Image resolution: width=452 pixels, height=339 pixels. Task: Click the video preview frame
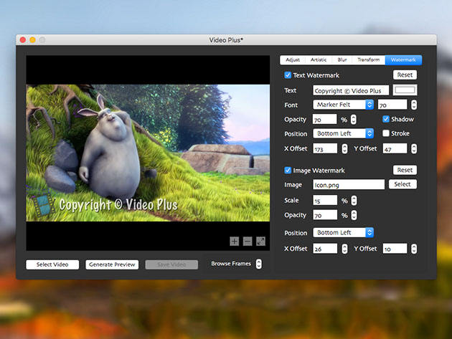[x=148, y=153]
